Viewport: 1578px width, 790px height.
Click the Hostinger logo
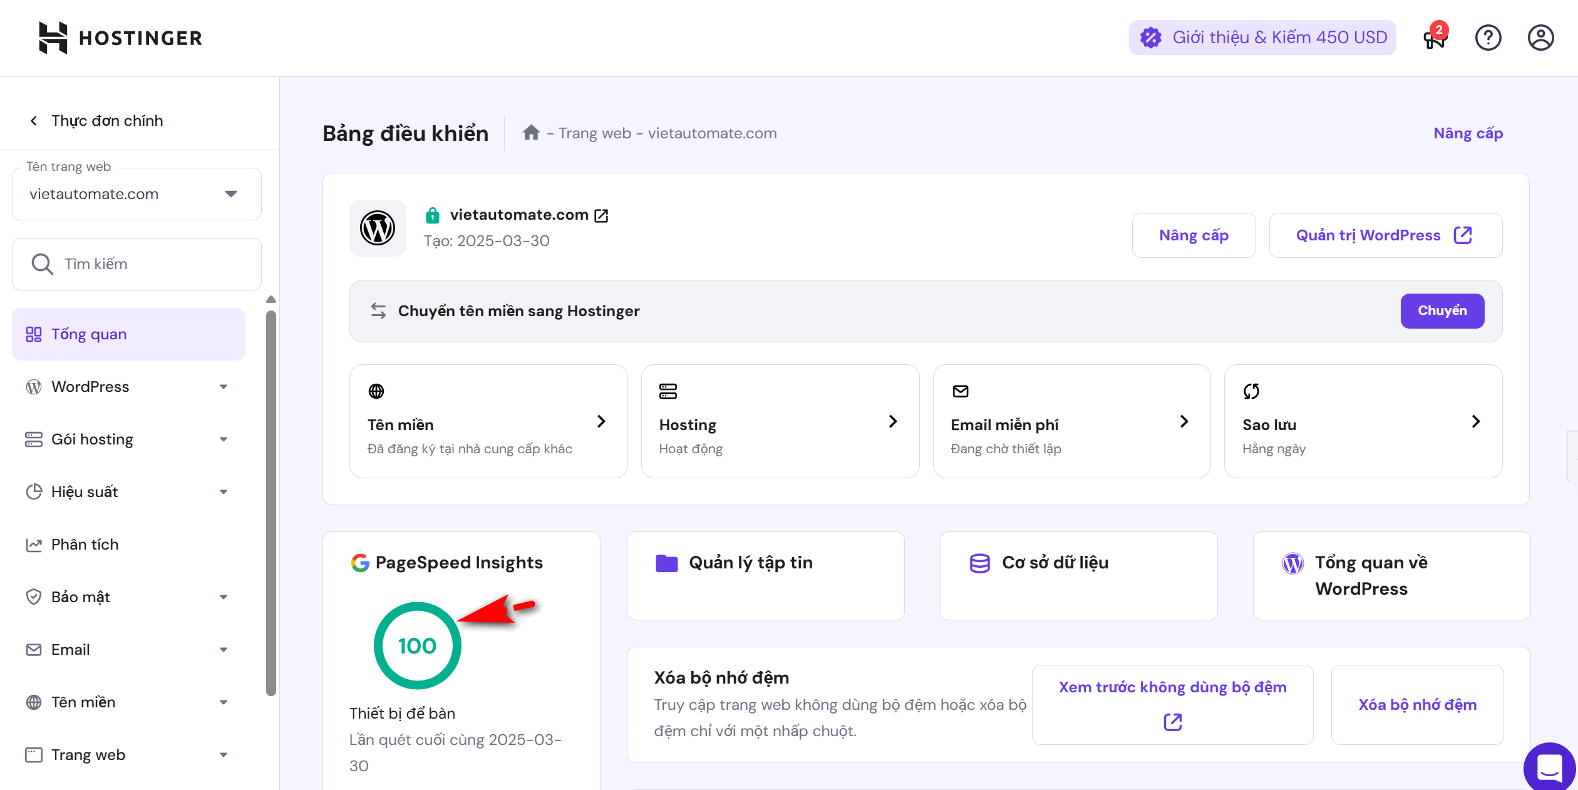click(120, 38)
